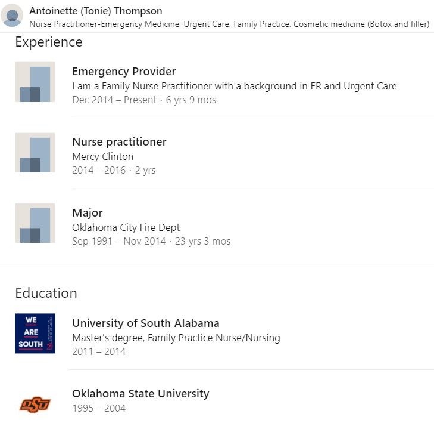The image size is (434, 423).
Task: Select the Education section heading
Action: click(46, 293)
